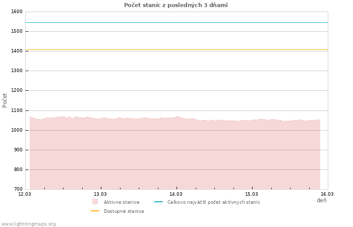Click the blue legend line marker

click(158, 202)
